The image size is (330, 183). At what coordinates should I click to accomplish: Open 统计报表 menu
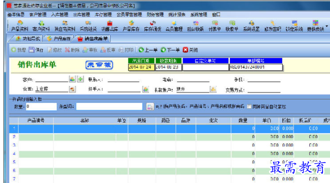pyautogui.click(x=177, y=14)
